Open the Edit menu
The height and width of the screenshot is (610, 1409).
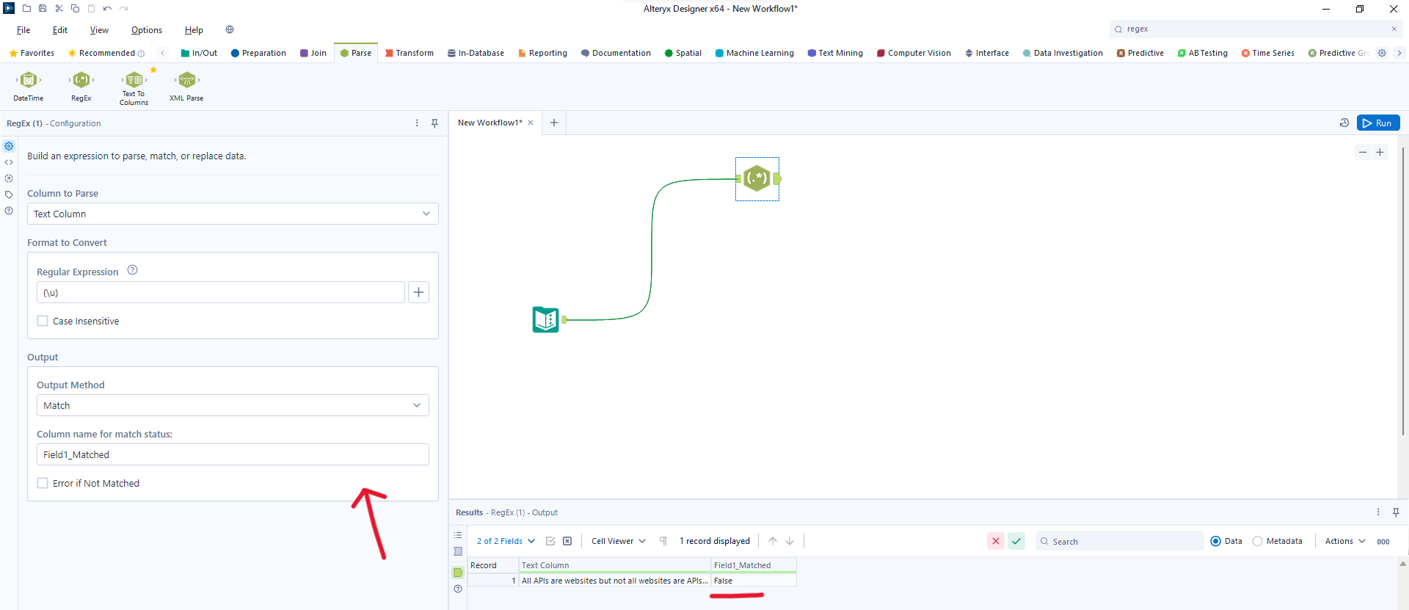pyautogui.click(x=60, y=30)
